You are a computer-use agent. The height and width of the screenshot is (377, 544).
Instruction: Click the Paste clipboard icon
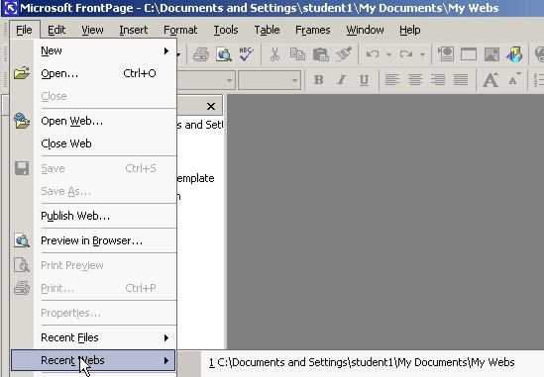[321, 54]
